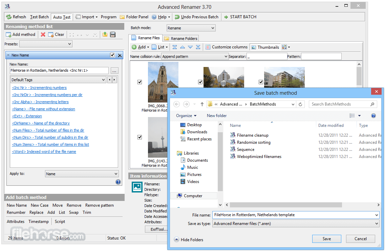Refresh the BatchMethods folder view
Screen dimensions: 385x251
coord(300,104)
